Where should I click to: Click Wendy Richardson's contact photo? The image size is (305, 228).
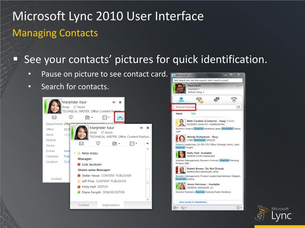(181, 138)
